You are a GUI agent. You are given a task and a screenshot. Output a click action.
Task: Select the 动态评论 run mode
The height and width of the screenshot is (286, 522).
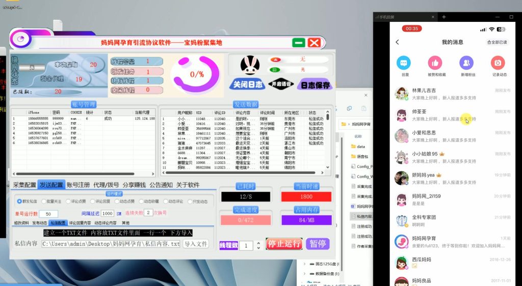tap(173, 202)
